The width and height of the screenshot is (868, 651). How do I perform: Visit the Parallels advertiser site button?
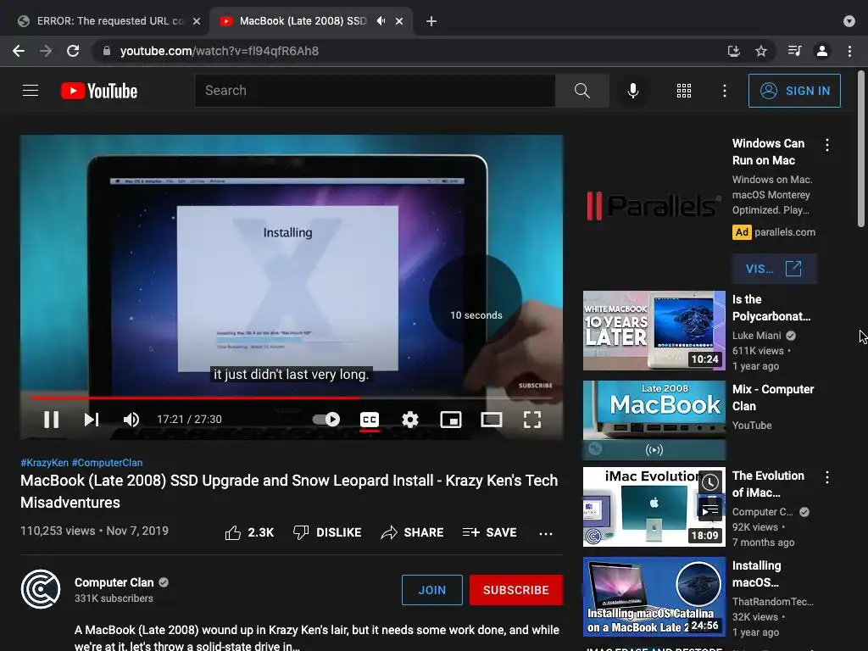pos(774,269)
